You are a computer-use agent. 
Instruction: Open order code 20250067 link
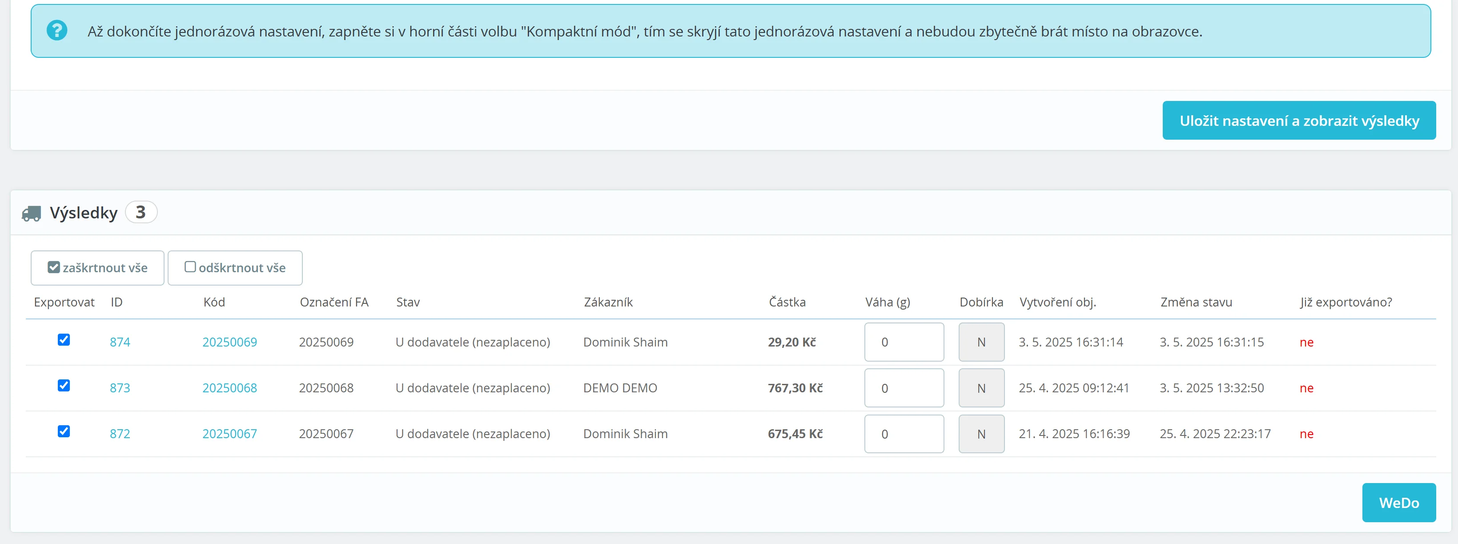click(229, 434)
